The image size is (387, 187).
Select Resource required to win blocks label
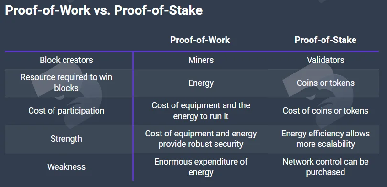[x=66, y=83]
